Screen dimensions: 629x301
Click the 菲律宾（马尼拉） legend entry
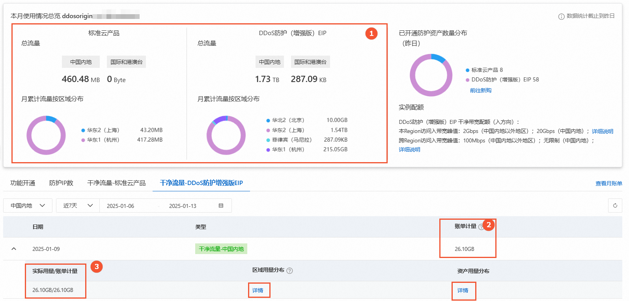(x=289, y=140)
